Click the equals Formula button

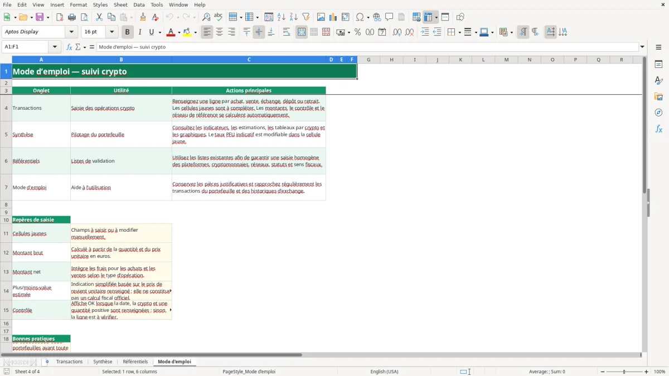(92, 47)
